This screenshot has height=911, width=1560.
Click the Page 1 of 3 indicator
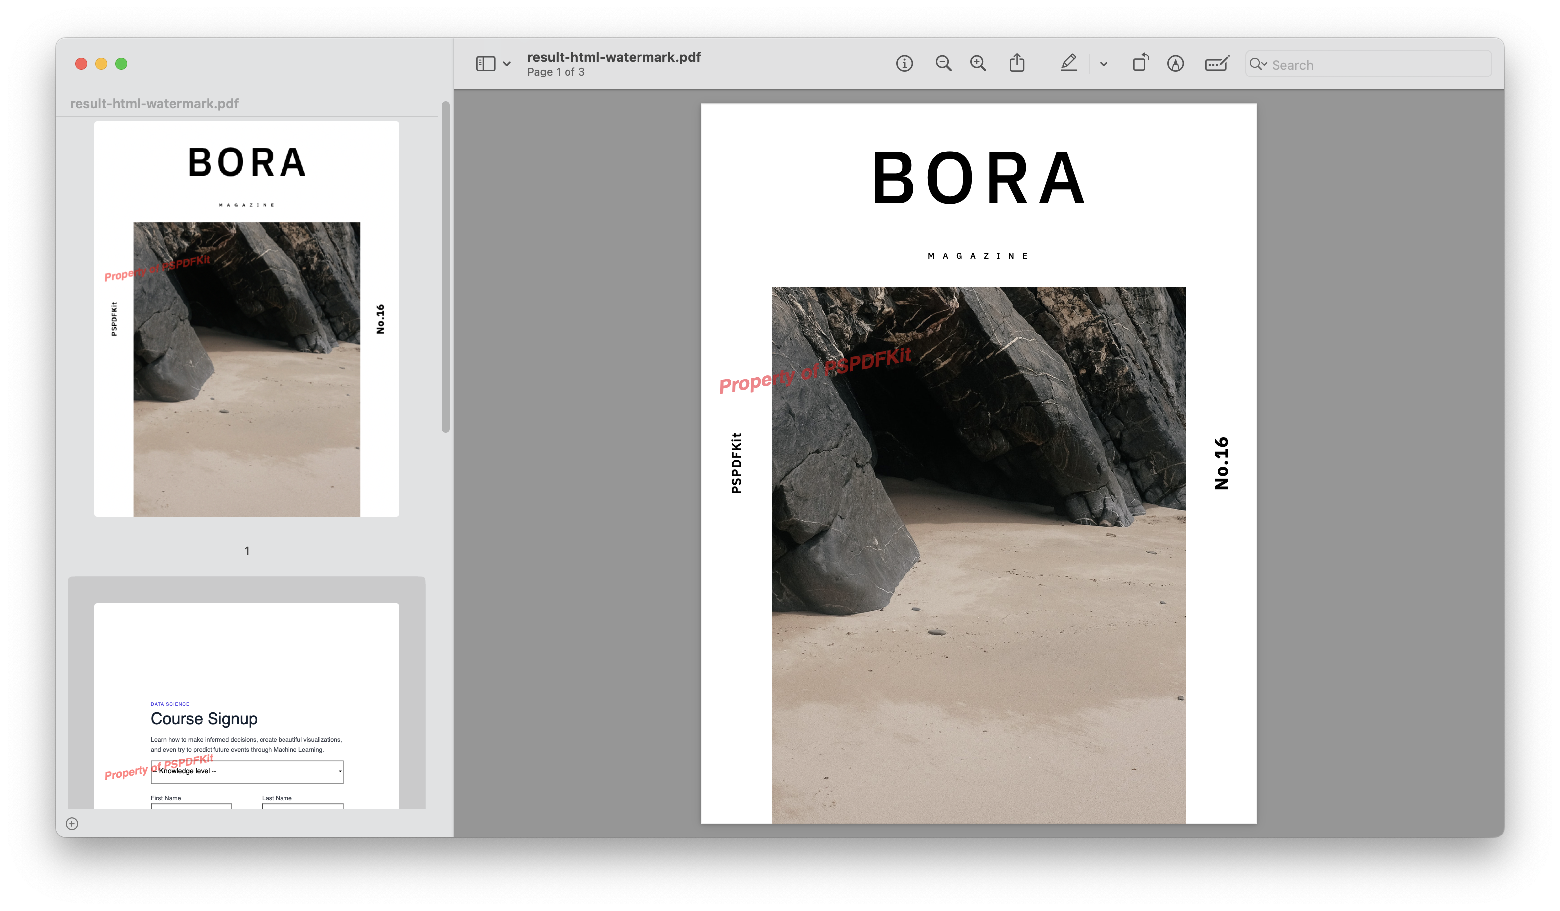(x=555, y=71)
